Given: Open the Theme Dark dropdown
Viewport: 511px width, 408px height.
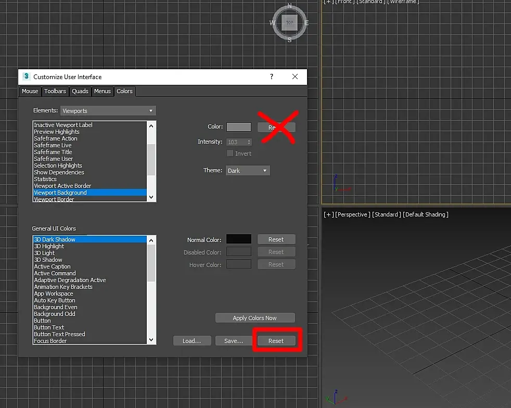Looking at the screenshot, I should coord(248,171).
